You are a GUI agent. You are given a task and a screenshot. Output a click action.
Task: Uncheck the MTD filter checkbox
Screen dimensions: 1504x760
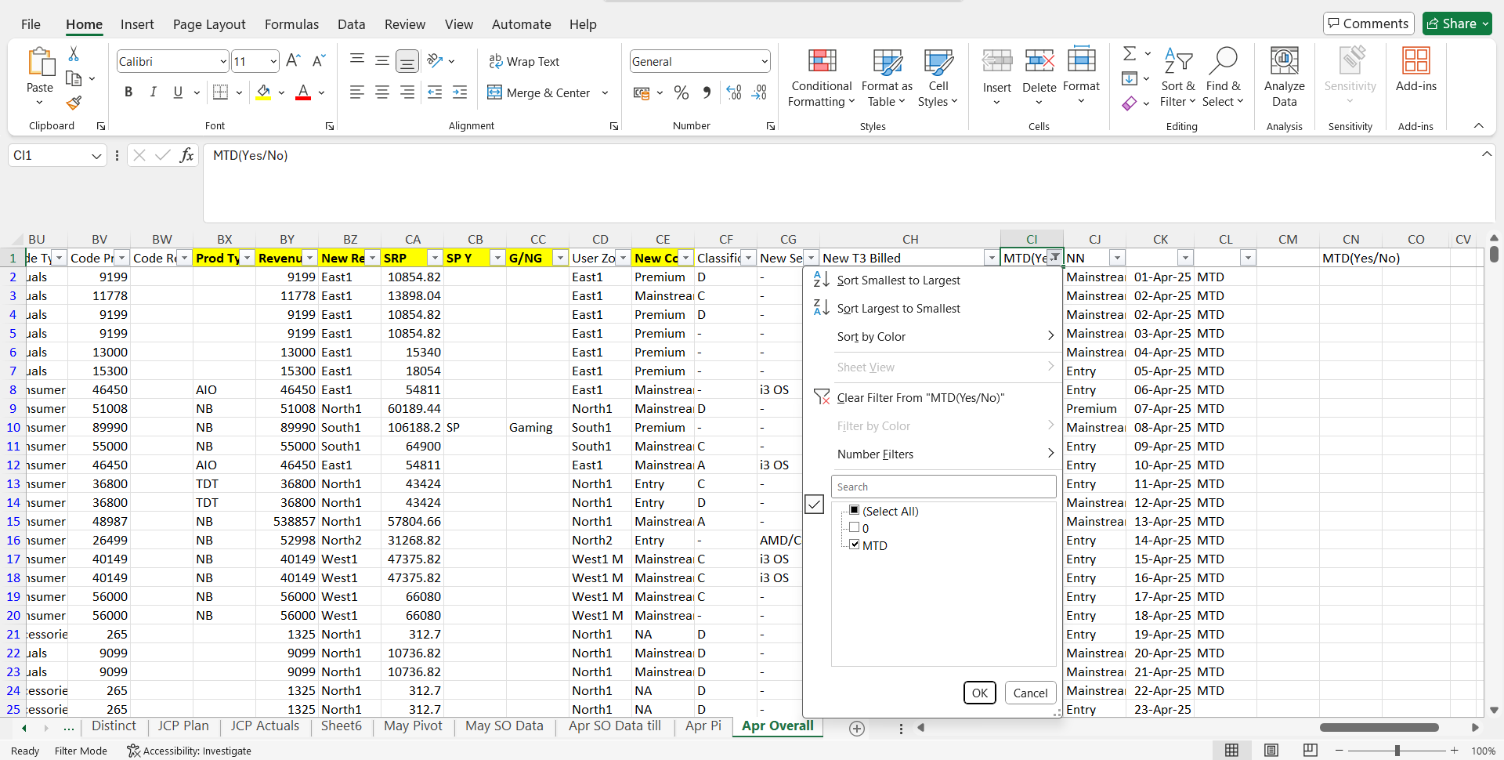[x=855, y=545]
